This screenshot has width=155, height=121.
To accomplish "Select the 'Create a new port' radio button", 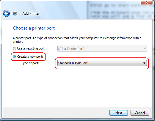I will tap(15, 57).
